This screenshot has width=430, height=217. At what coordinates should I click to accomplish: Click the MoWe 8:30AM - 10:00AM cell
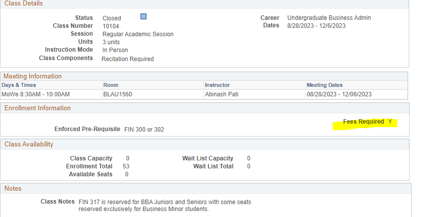tap(36, 94)
